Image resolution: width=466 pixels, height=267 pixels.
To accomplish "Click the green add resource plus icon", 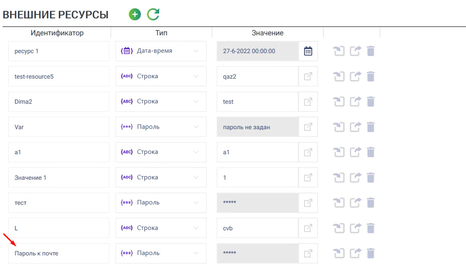I will 134,14.
